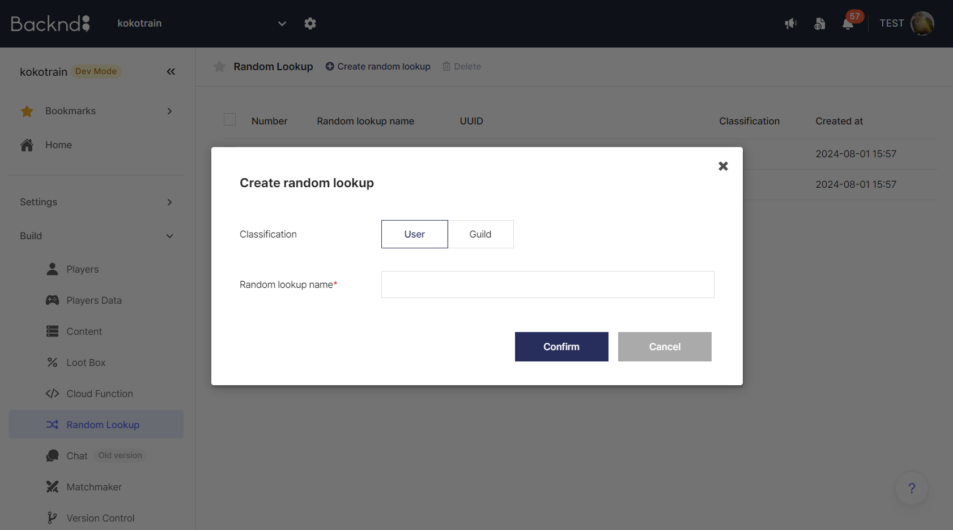Expand Bookmarks submenu chevron

[x=169, y=111]
